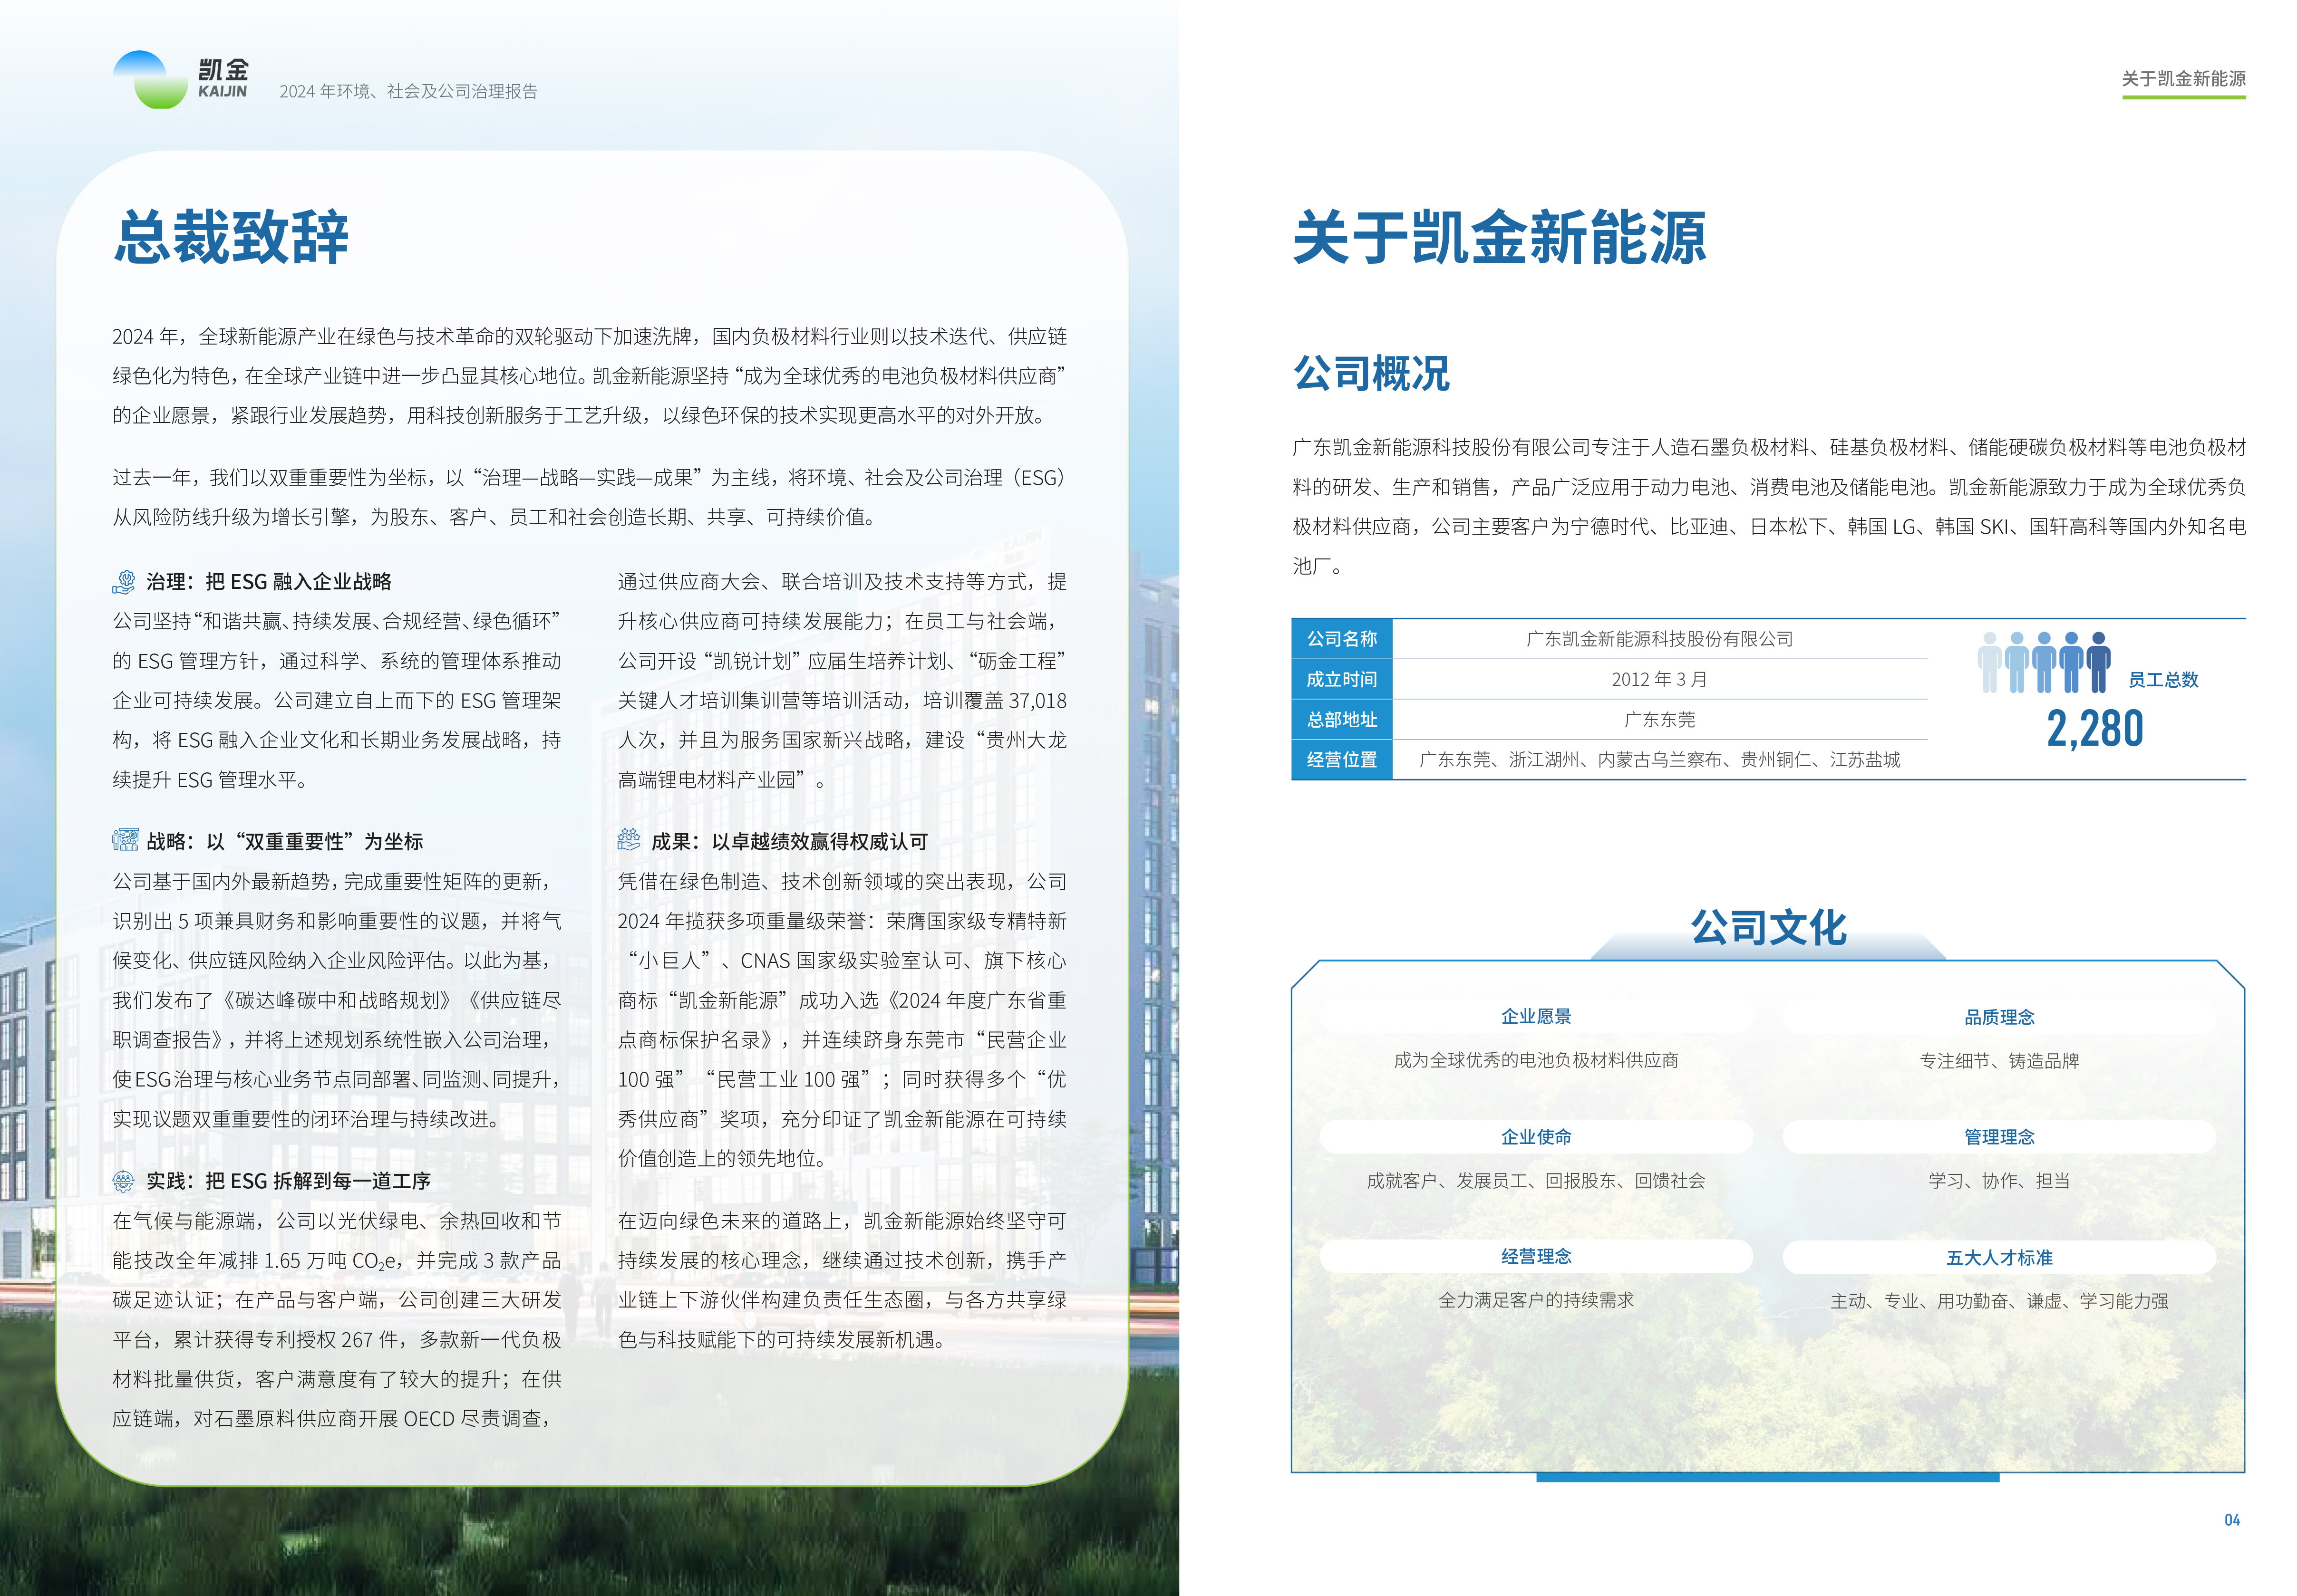Click the strategy section icon
Screen dimensions: 2297x1596
click(125, 840)
